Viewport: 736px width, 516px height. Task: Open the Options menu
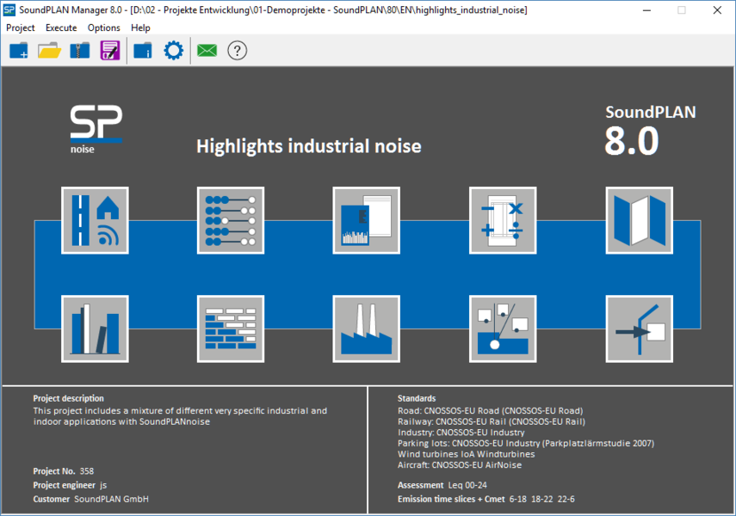104,28
